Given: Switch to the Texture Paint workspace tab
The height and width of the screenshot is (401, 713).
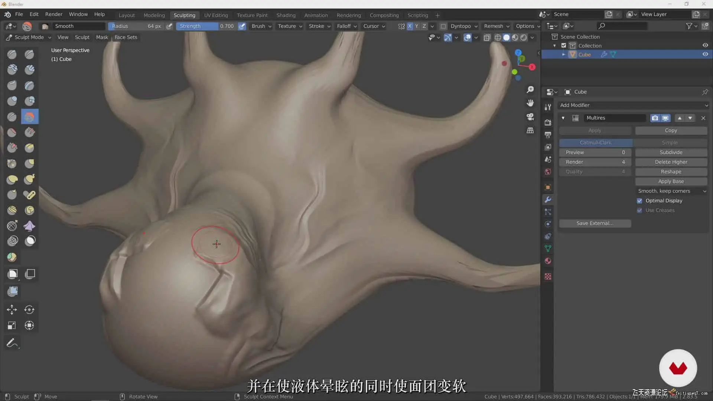Looking at the screenshot, I should tap(252, 15).
